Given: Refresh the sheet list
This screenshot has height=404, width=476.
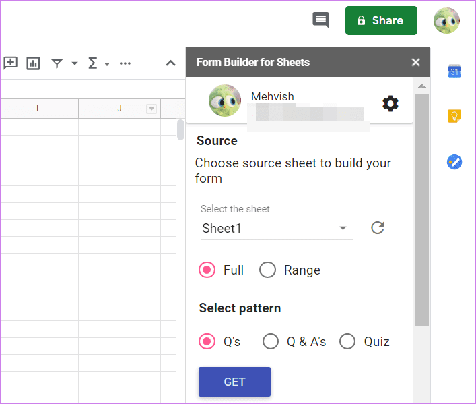Looking at the screenshot, I should (x=378, y=227).
